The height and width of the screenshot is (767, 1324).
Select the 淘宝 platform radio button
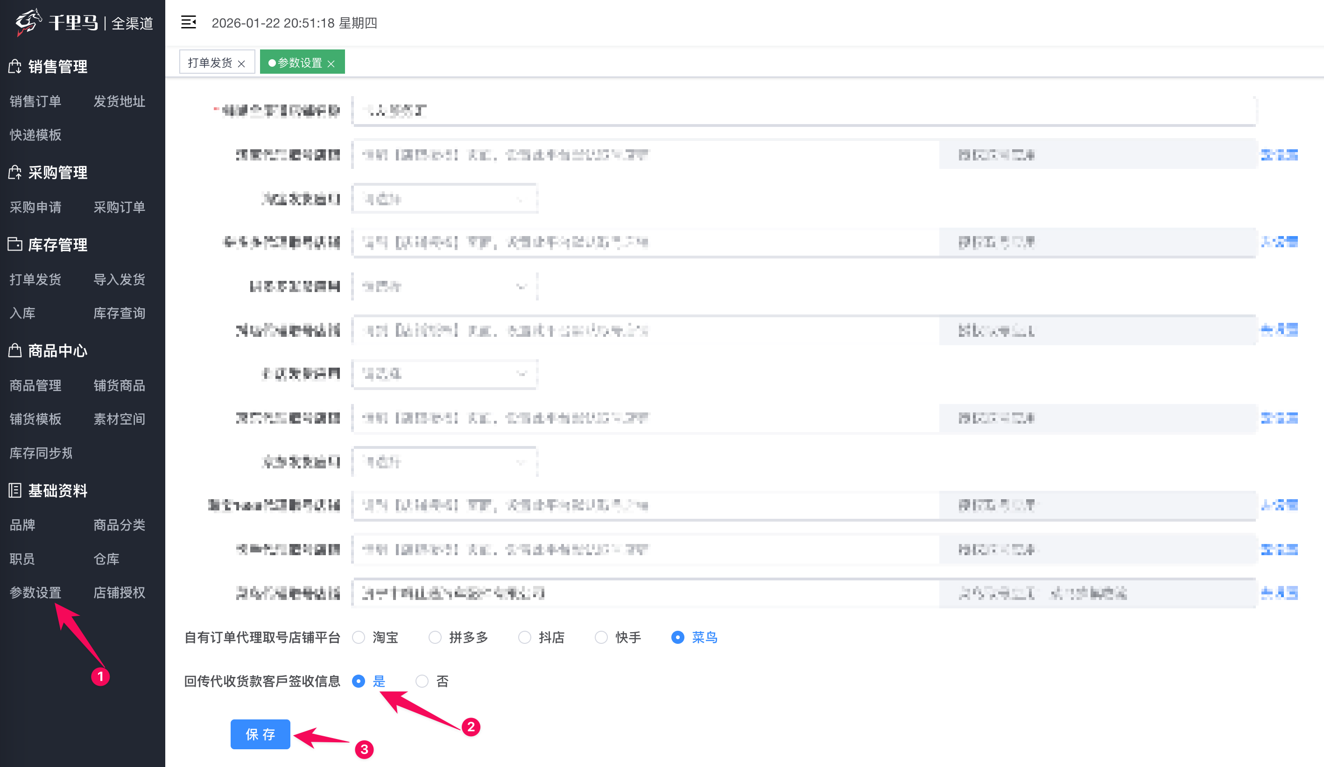[x=359, y=637]
